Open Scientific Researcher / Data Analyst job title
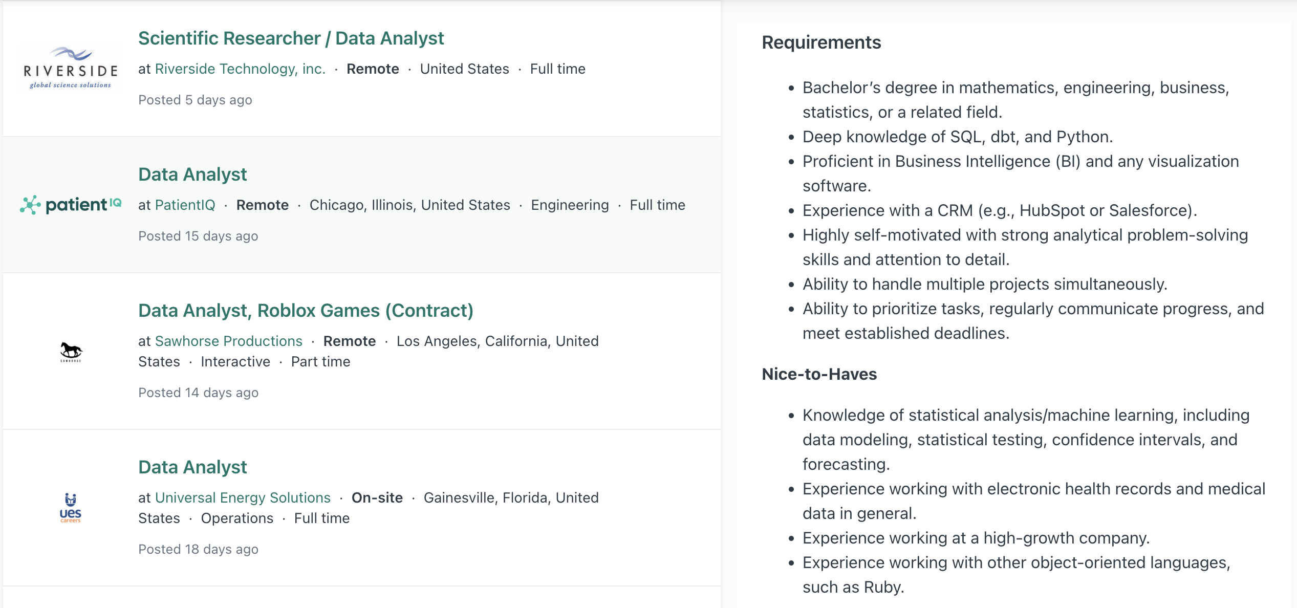1297x608 pixels. pos(291,38)
